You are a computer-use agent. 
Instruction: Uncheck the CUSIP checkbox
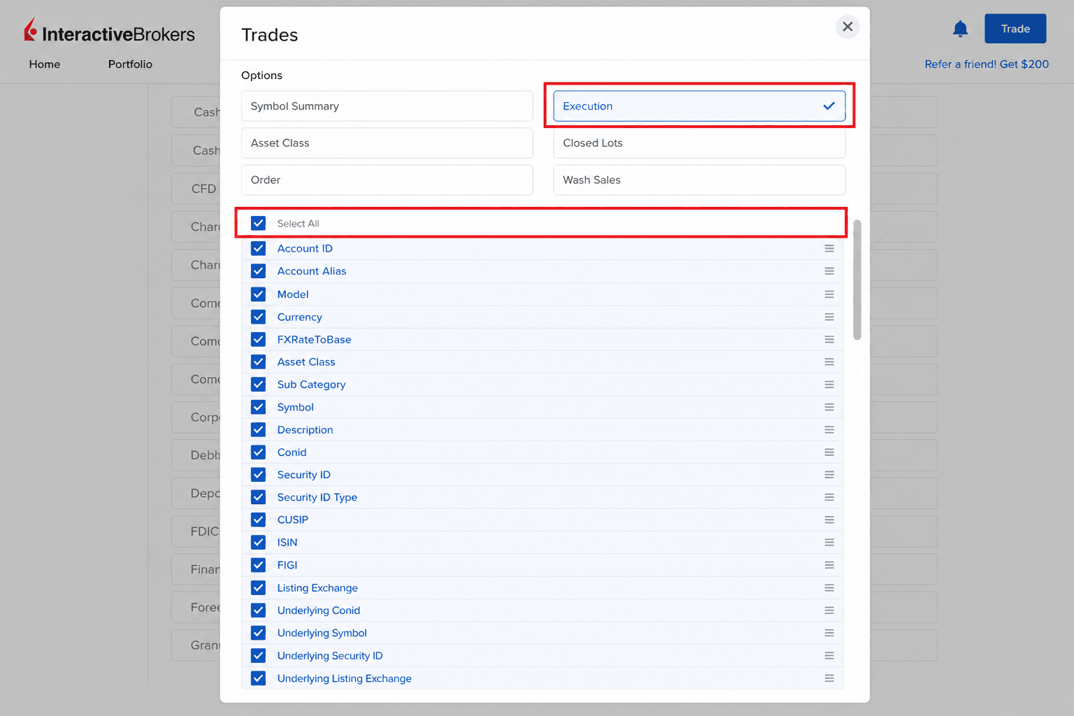259,520
